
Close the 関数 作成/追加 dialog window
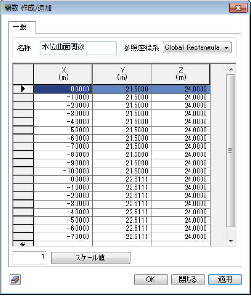coord(238,8)
